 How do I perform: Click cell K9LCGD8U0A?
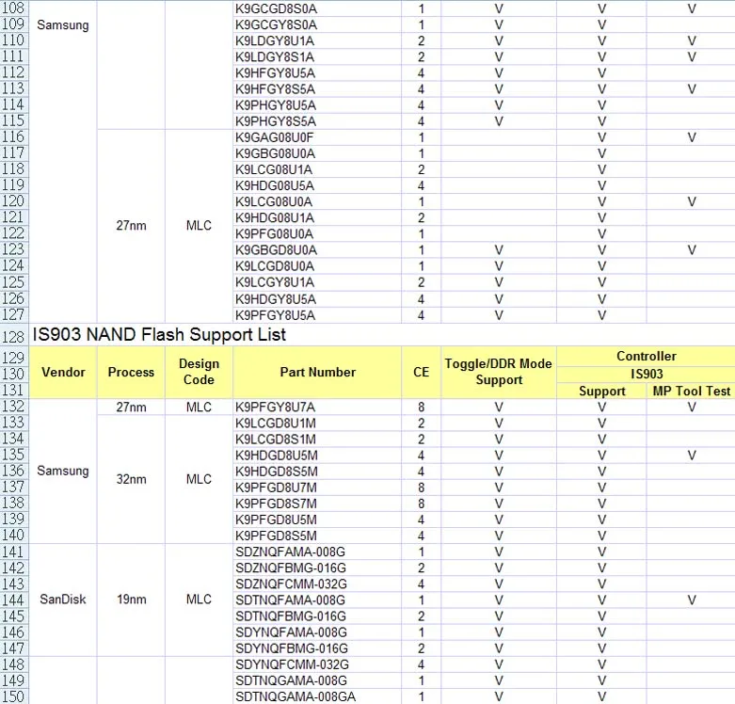(317, 266)
